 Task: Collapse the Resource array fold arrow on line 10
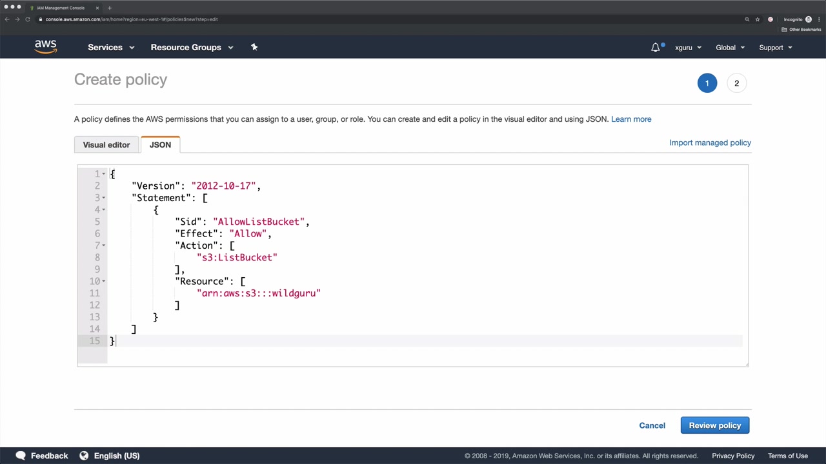(103, 281)
